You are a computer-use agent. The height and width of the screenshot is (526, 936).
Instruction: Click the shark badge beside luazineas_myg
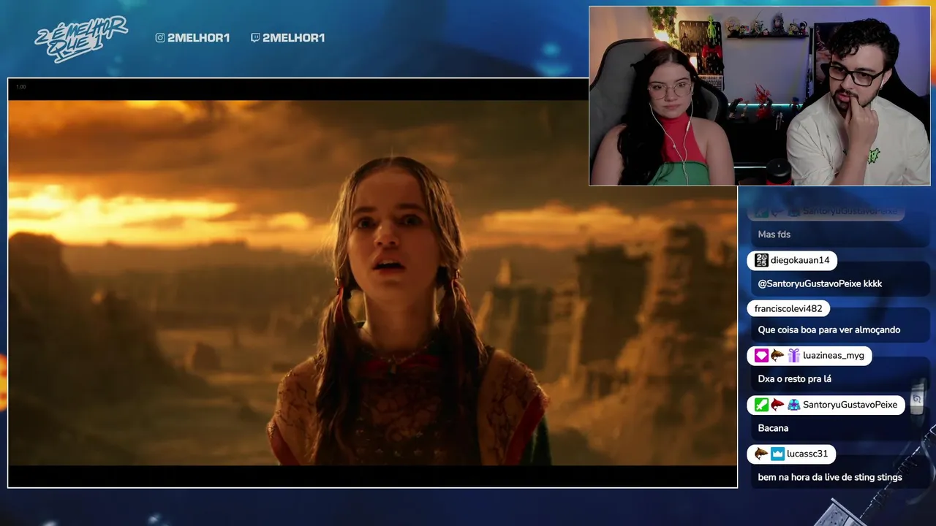click(777, 356)
